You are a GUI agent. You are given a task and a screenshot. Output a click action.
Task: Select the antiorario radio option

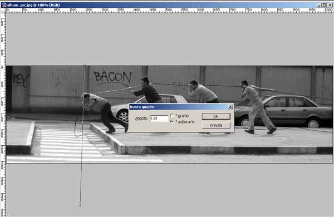172,122
